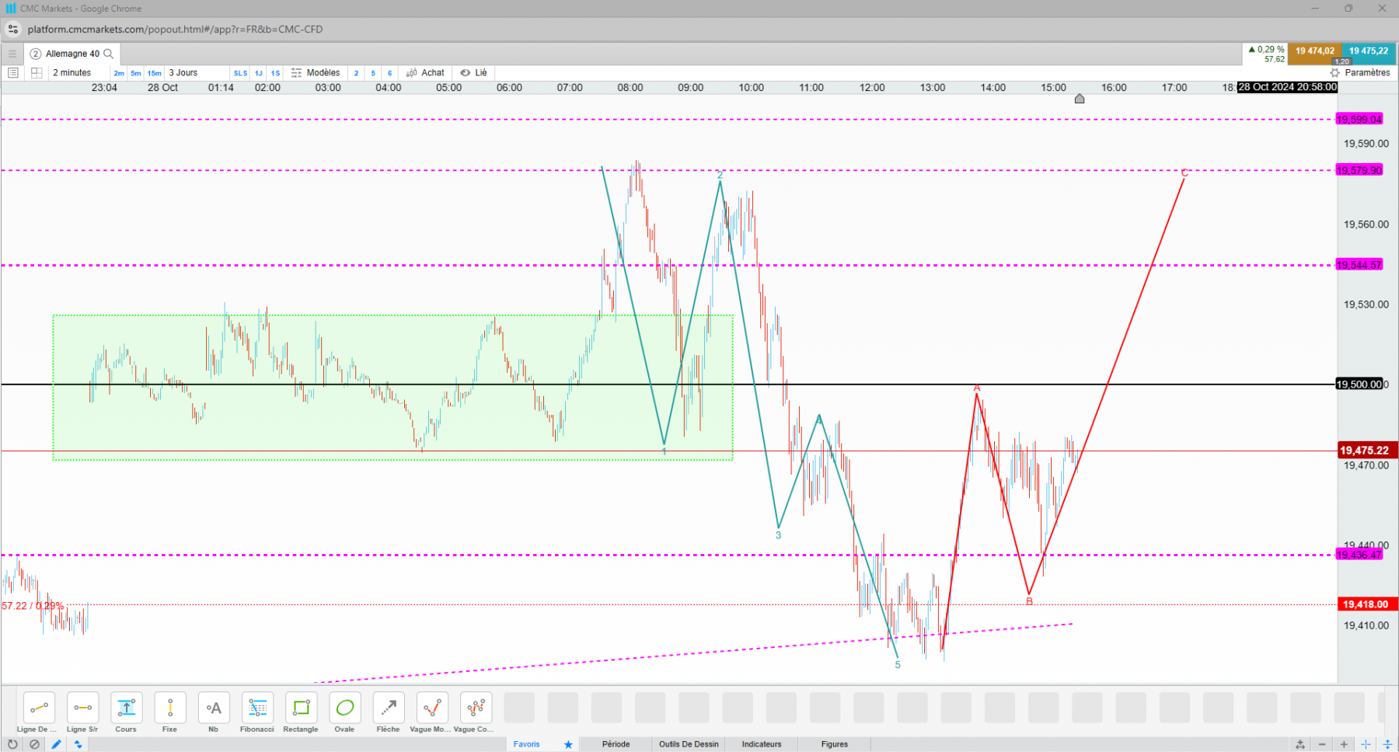Click the current price label 19,475.22

click(x=1367, y=451)
